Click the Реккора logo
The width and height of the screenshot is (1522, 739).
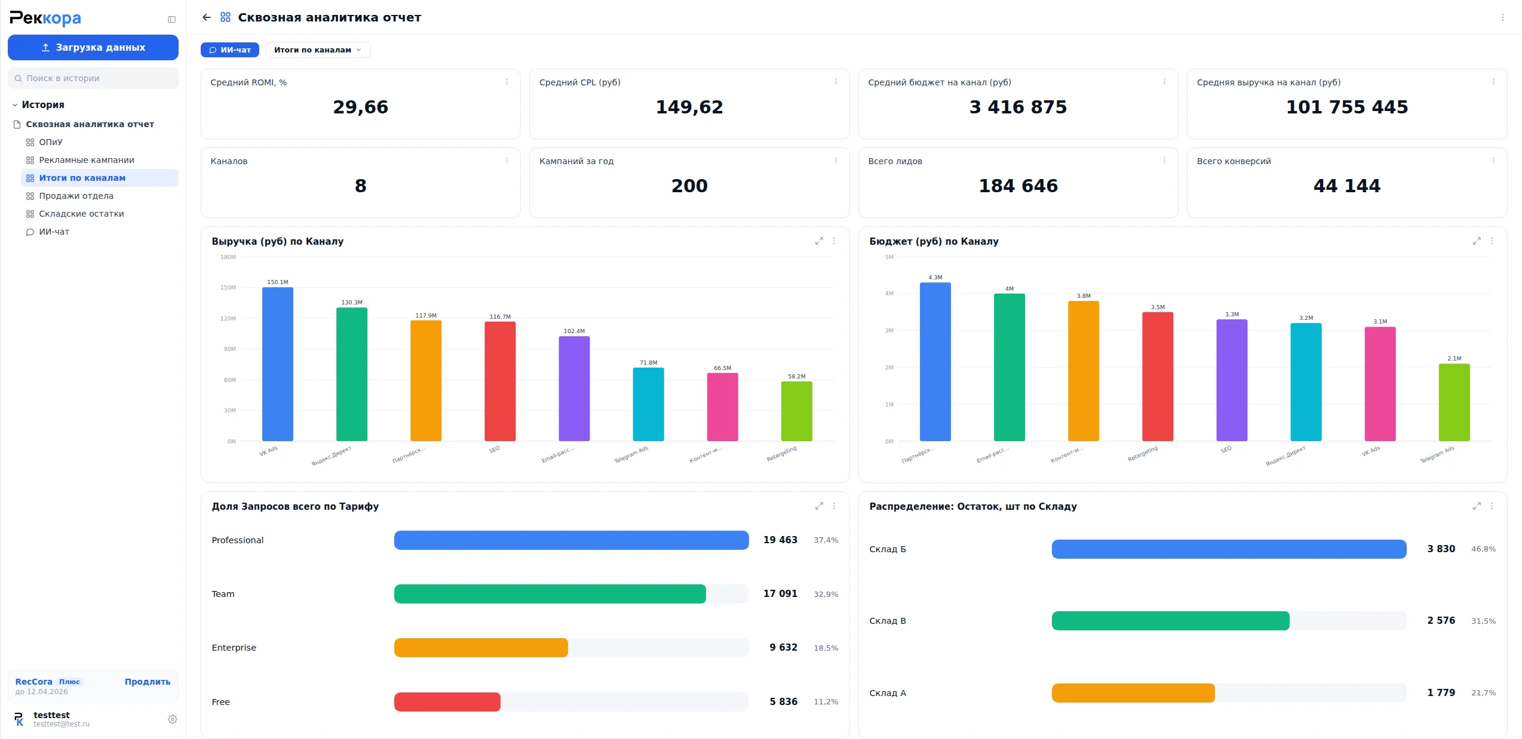coord(45,18)
